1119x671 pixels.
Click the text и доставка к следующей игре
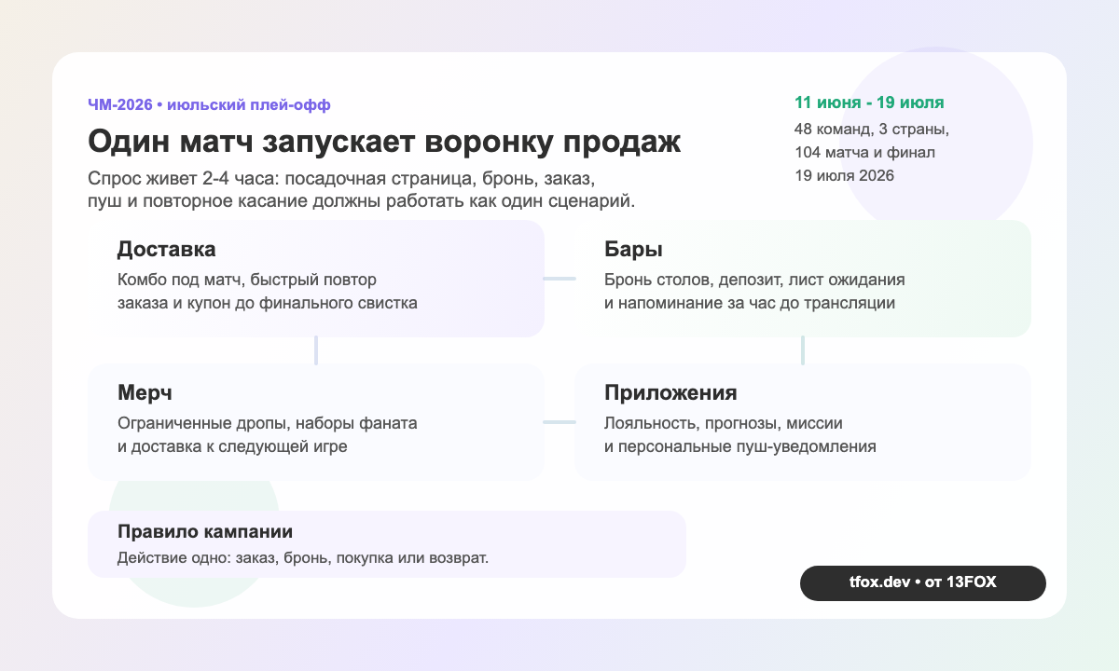(x=233, y=446)
